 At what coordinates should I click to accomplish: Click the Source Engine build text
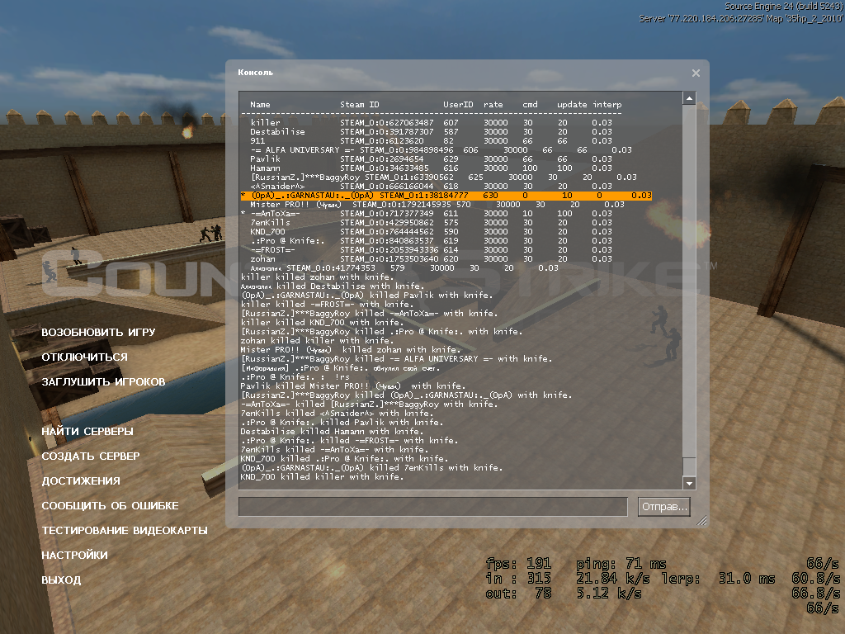784,6
